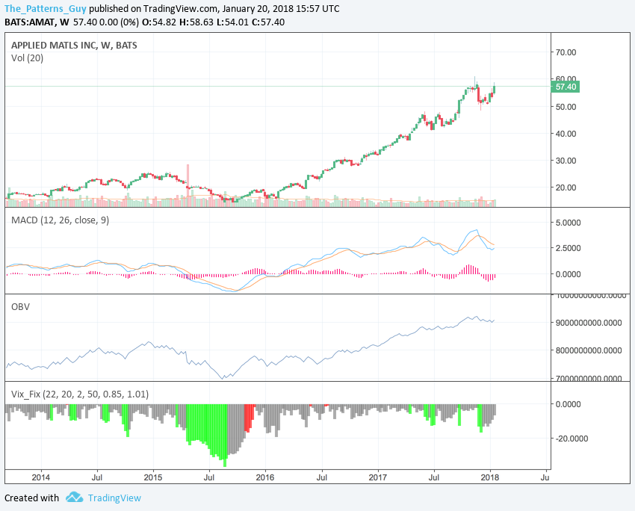This screenshot has height=511, width=635.
Task: Click the 2.5000 MACD axis value
Action: (568, 248)
